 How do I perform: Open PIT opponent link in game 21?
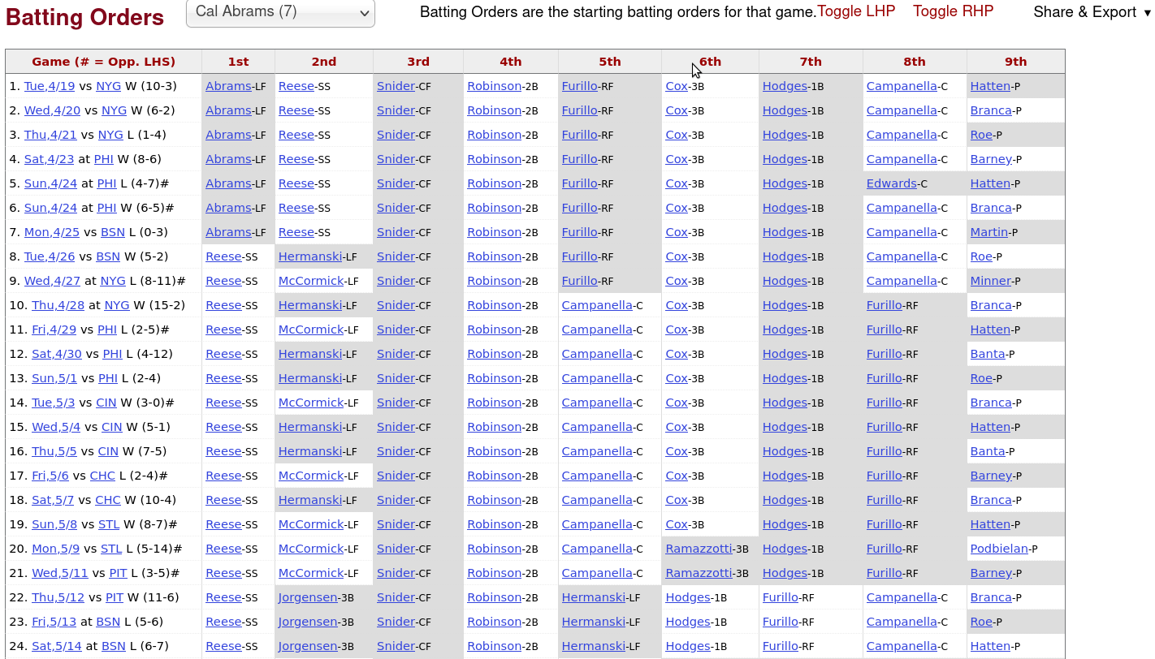[x=118, y=573]
